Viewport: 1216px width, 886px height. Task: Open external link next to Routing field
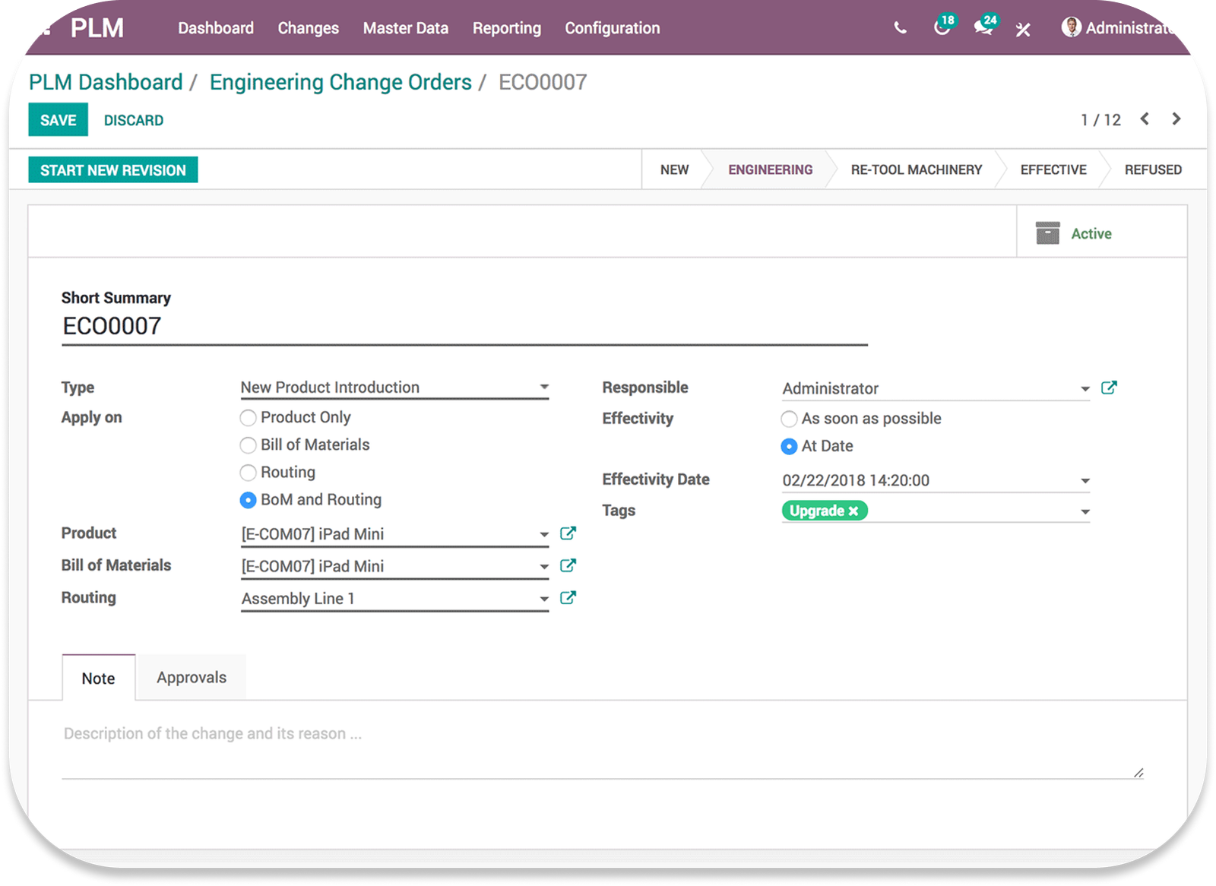tap(568, 597)
